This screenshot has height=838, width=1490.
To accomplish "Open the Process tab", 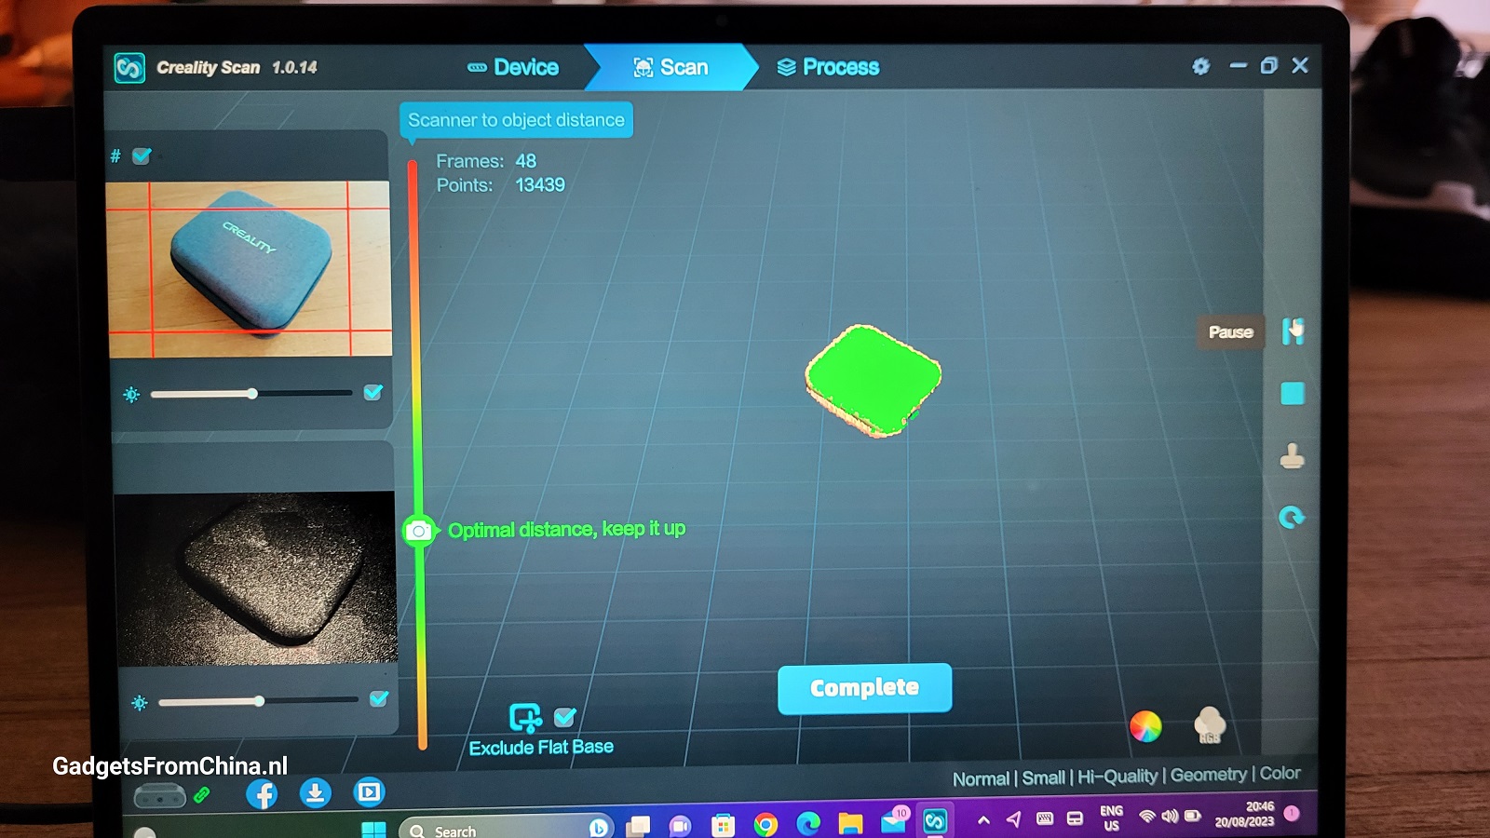I will [x=828, y=67].
